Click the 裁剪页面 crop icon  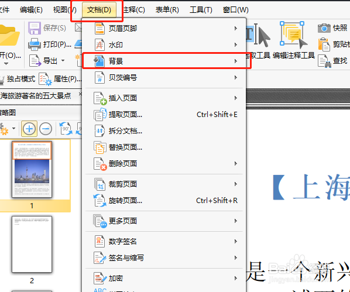coord(99,184)
